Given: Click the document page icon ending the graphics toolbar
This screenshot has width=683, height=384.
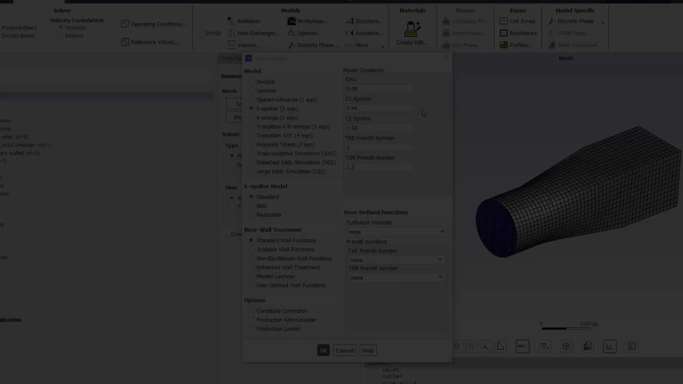Looking at the screenshot, I should [632, 347].
